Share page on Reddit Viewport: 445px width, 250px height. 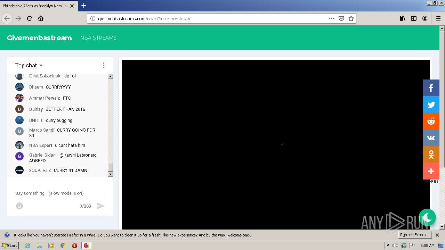431,121
